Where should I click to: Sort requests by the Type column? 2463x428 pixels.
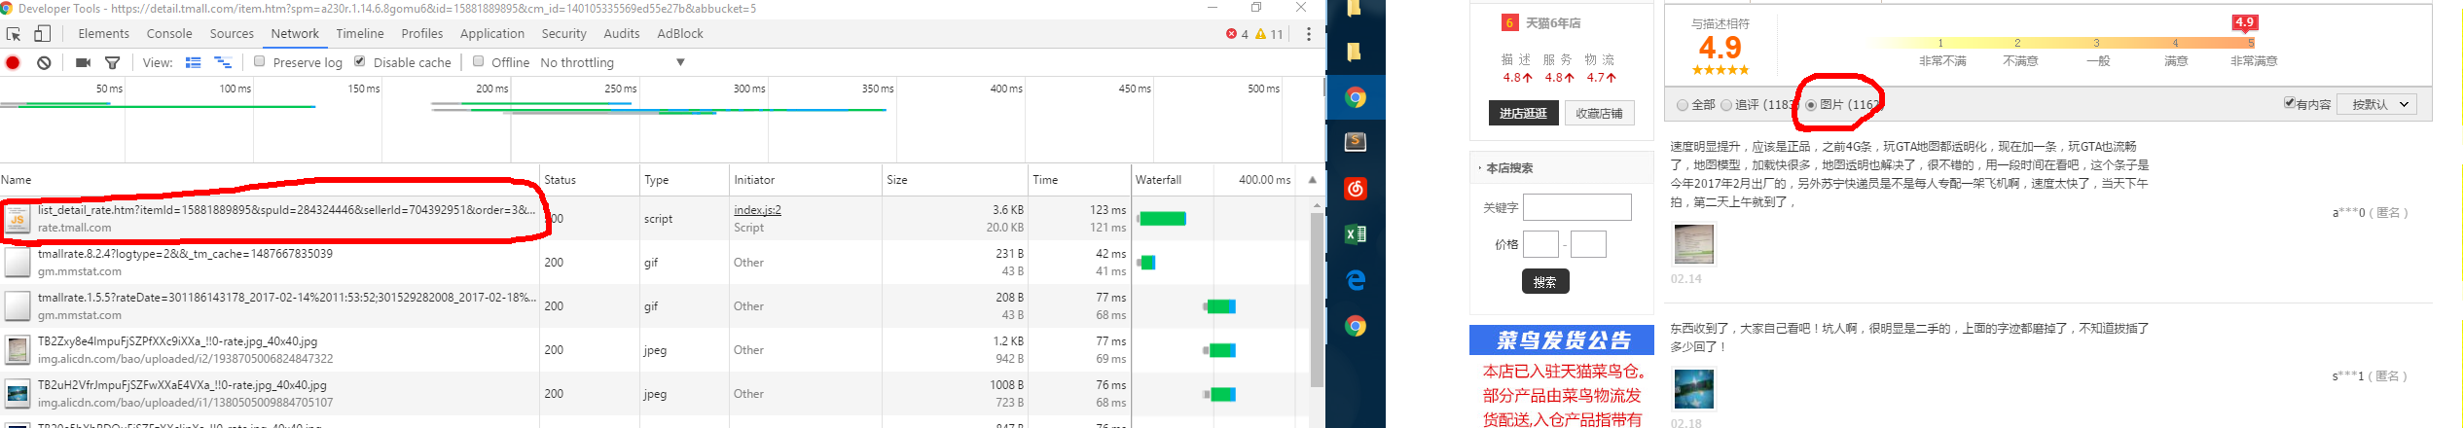[x=683, y=180]
